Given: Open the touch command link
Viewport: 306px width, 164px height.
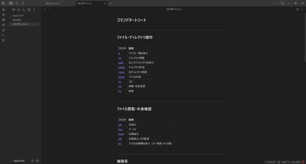Looking at the screenshot, I should click(121, 77).
